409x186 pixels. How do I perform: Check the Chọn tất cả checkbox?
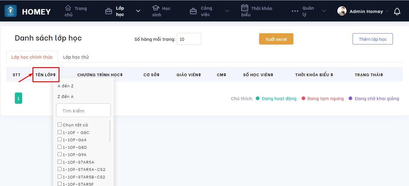pos(60,125)
